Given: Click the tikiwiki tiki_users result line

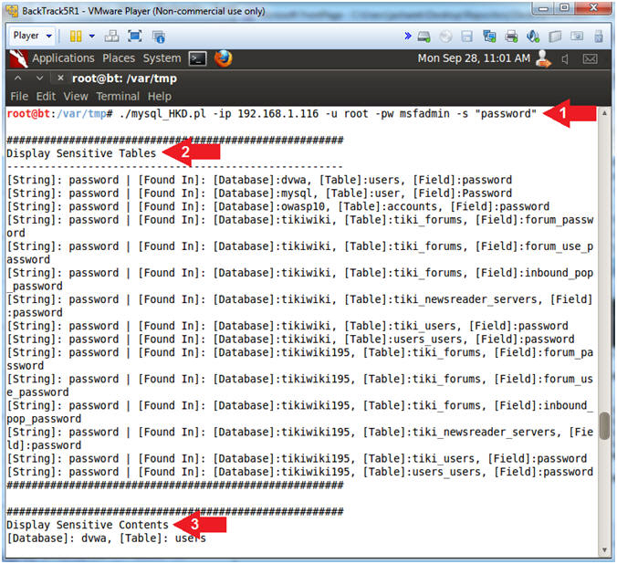Looking at the screenshot, I should coord(288,327).
